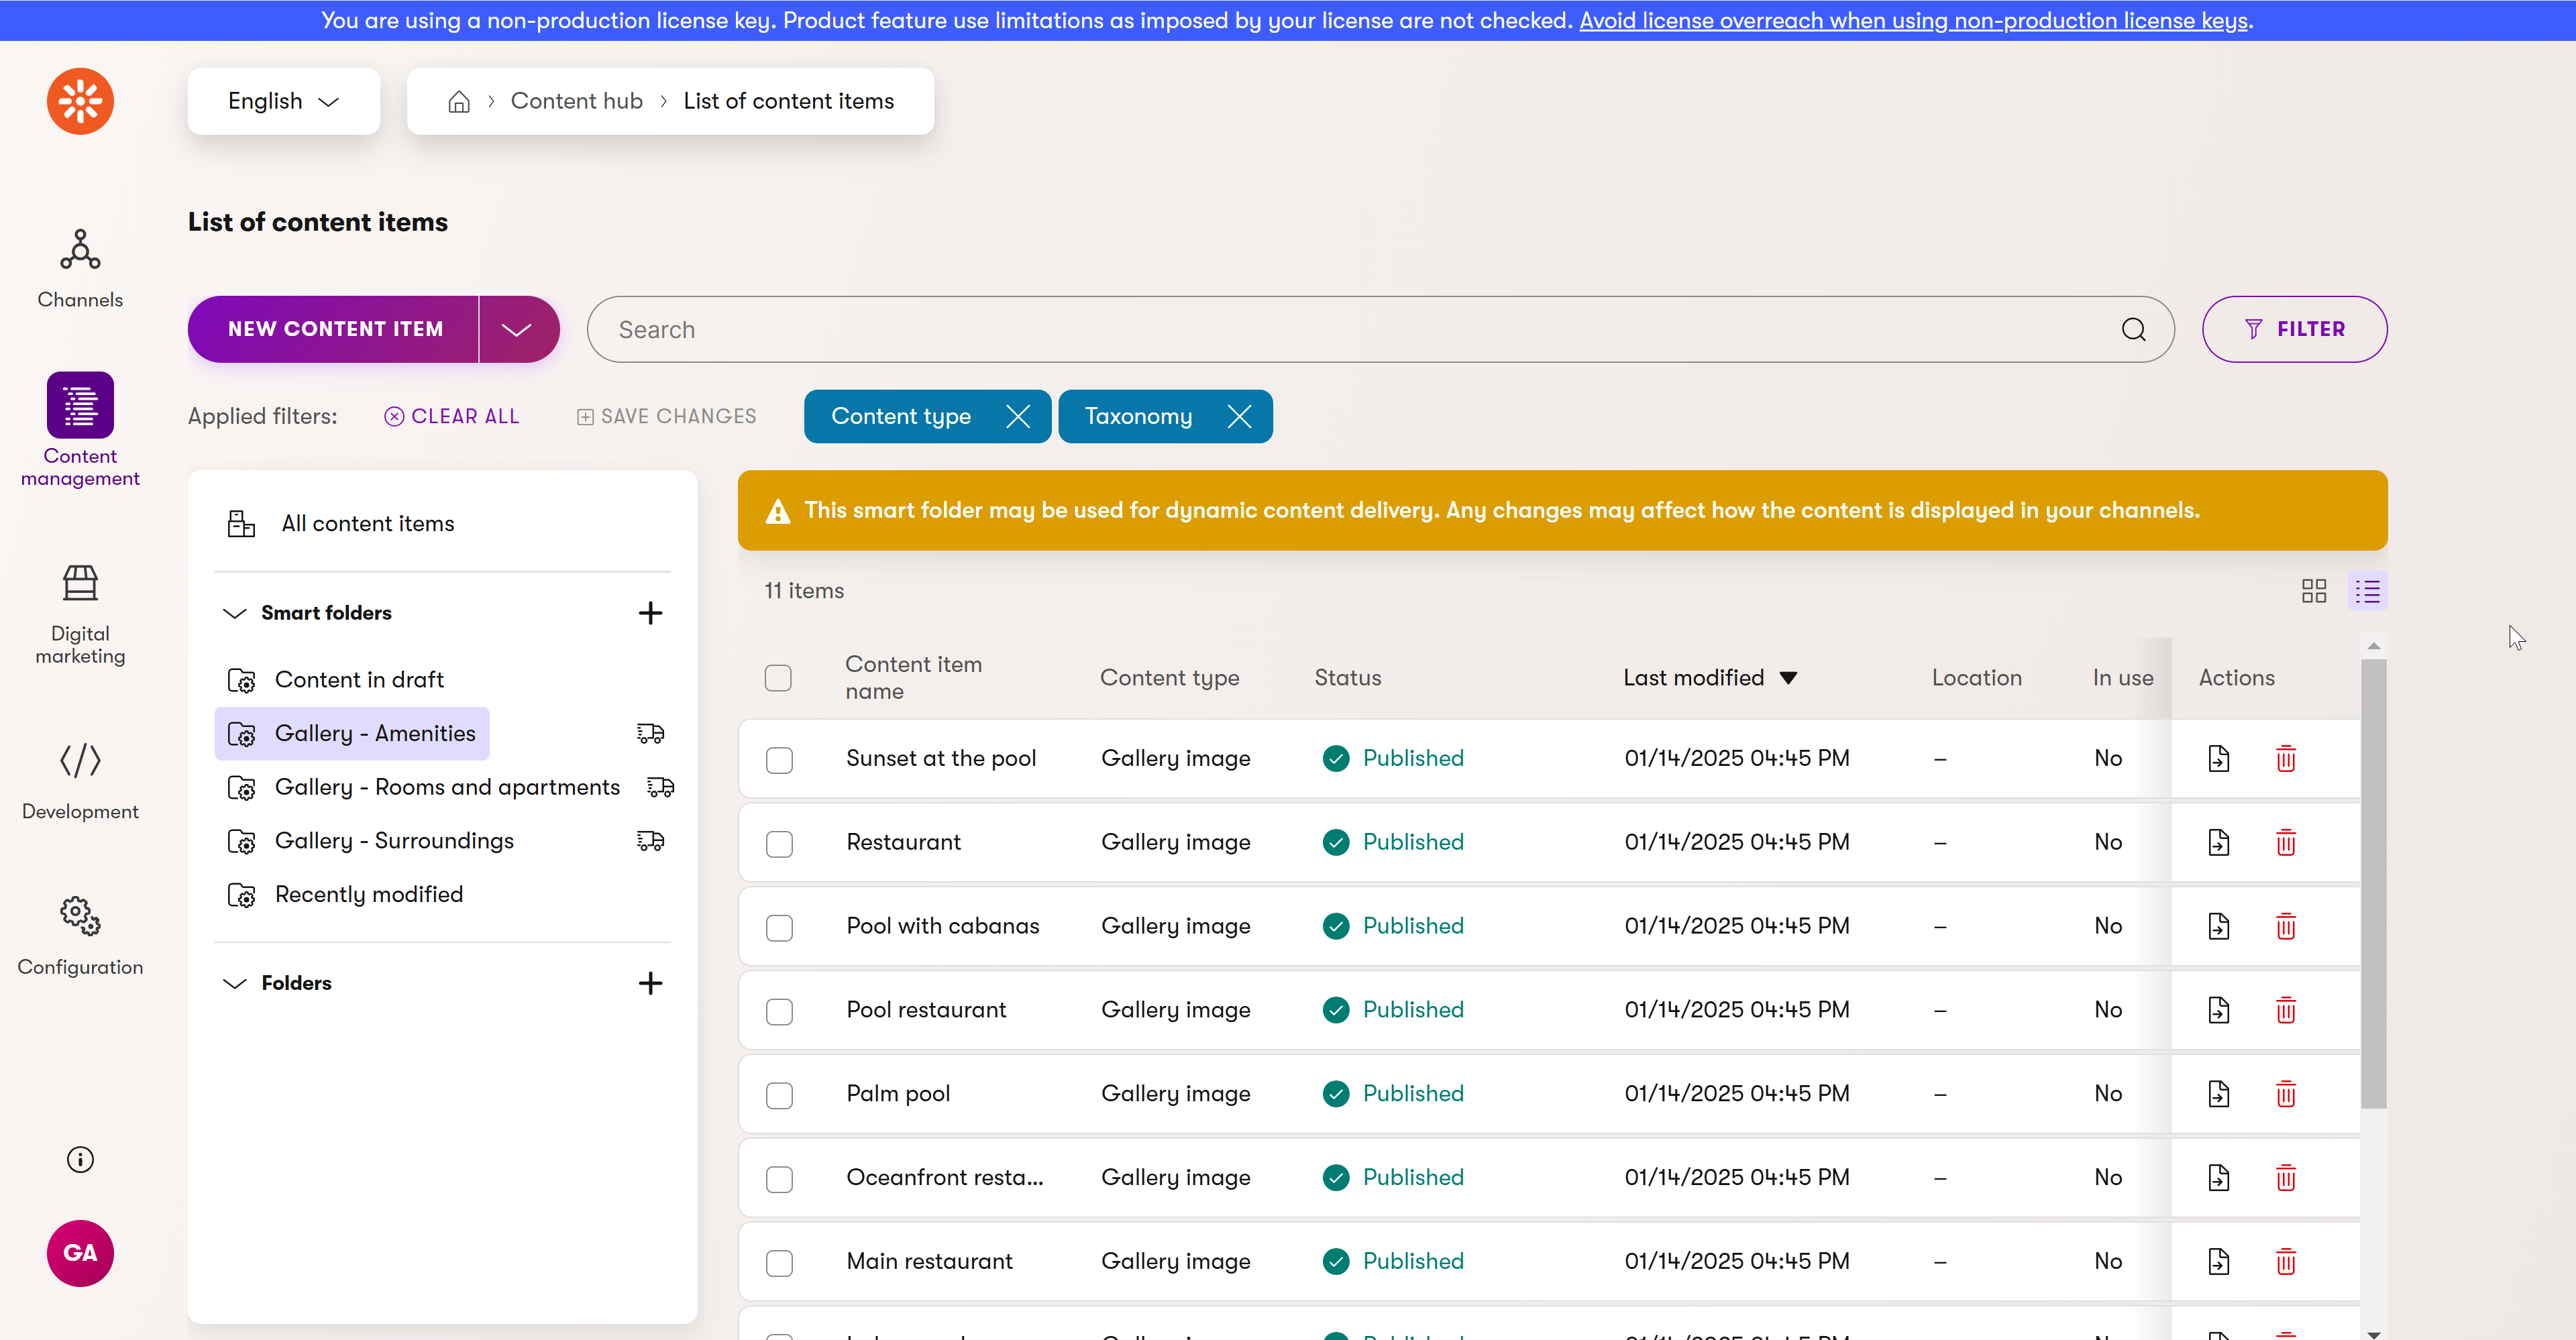Toggle checkbox for Main restaurant row
2576x1340 pixels.
[780, 1260]
